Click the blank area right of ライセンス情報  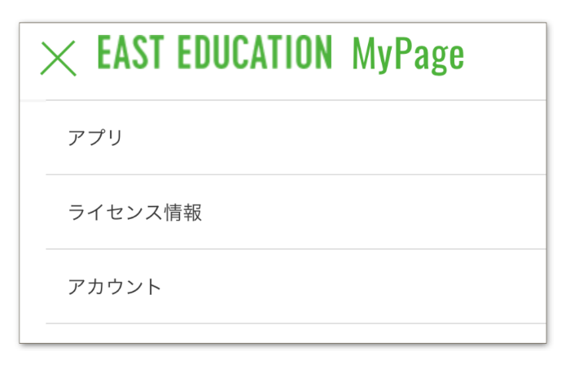click(375, 213)
